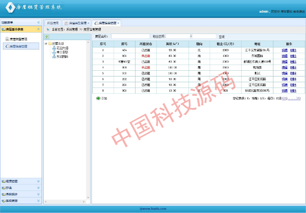This screenshot has height=213, width=306.
Task: Click the red 未出租 status for room 801
Action: point(146,56)
